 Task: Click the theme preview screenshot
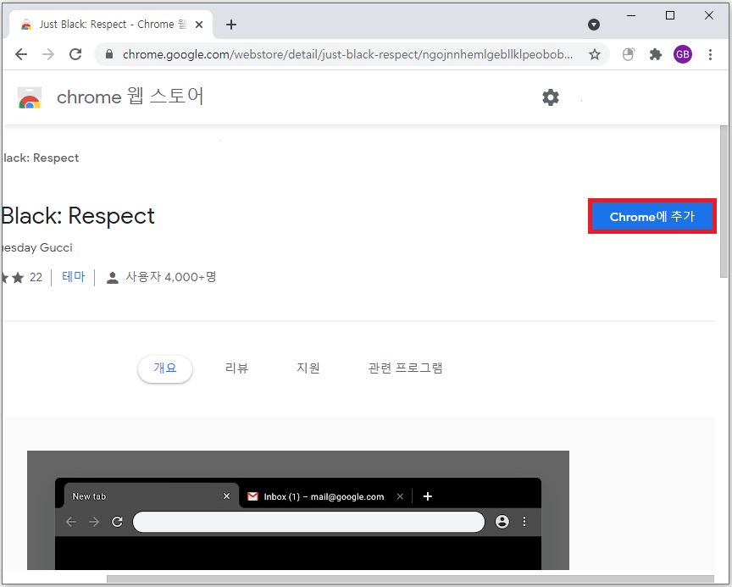[x=298, y=510]
